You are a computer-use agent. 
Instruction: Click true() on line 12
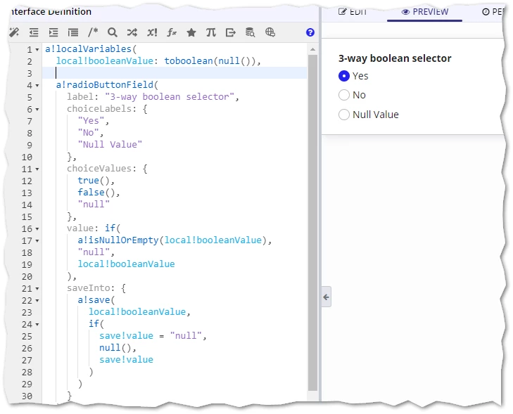pyautogui.click(x=94, y=181)
